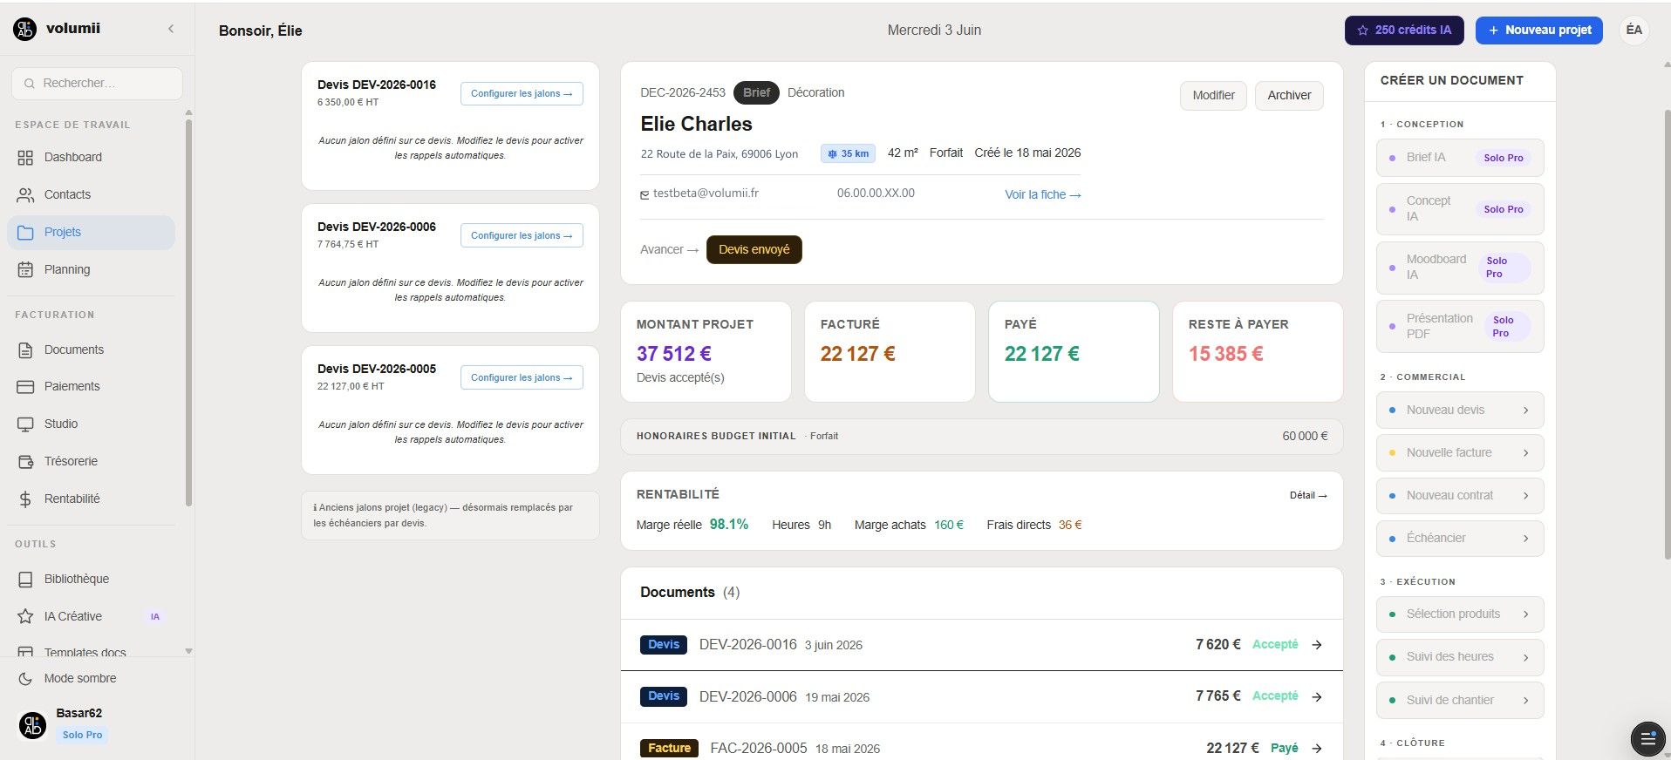Open the ÉA user avatar menu
The image size is (1671, 760).
coord(1634,30)
